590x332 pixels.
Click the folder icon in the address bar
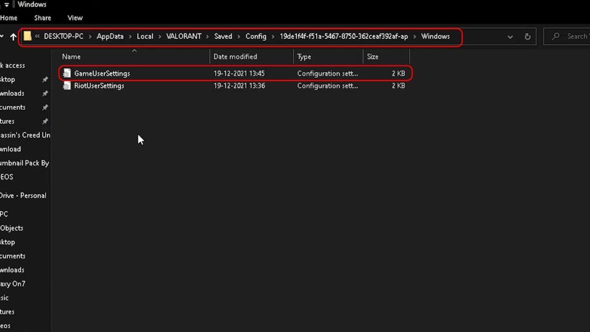pyautogui.click(x=27, y=36)
